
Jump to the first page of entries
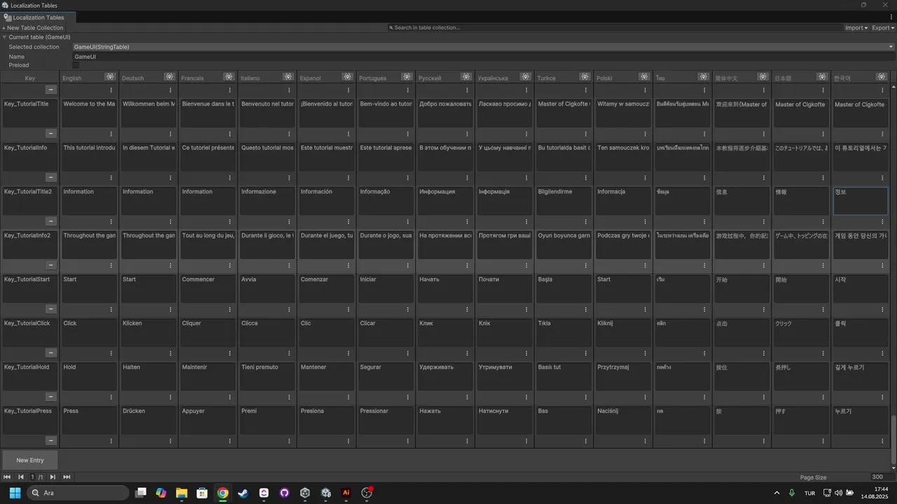coord(7,477)
